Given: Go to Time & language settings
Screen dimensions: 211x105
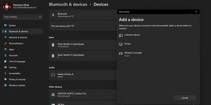Looking at the screenshot, I should pos(17,62).
